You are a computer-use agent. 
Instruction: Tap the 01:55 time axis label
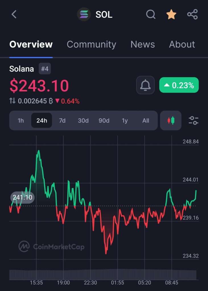118,283
